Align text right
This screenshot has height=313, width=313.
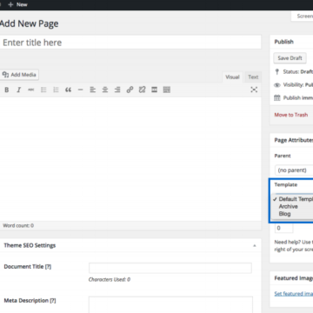(117, 90)
